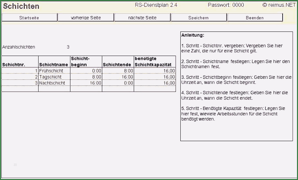Select Nachtschicht Schichtbeginn cell 16:00
This screenshot has height=180, width=298.
(86, 83)
